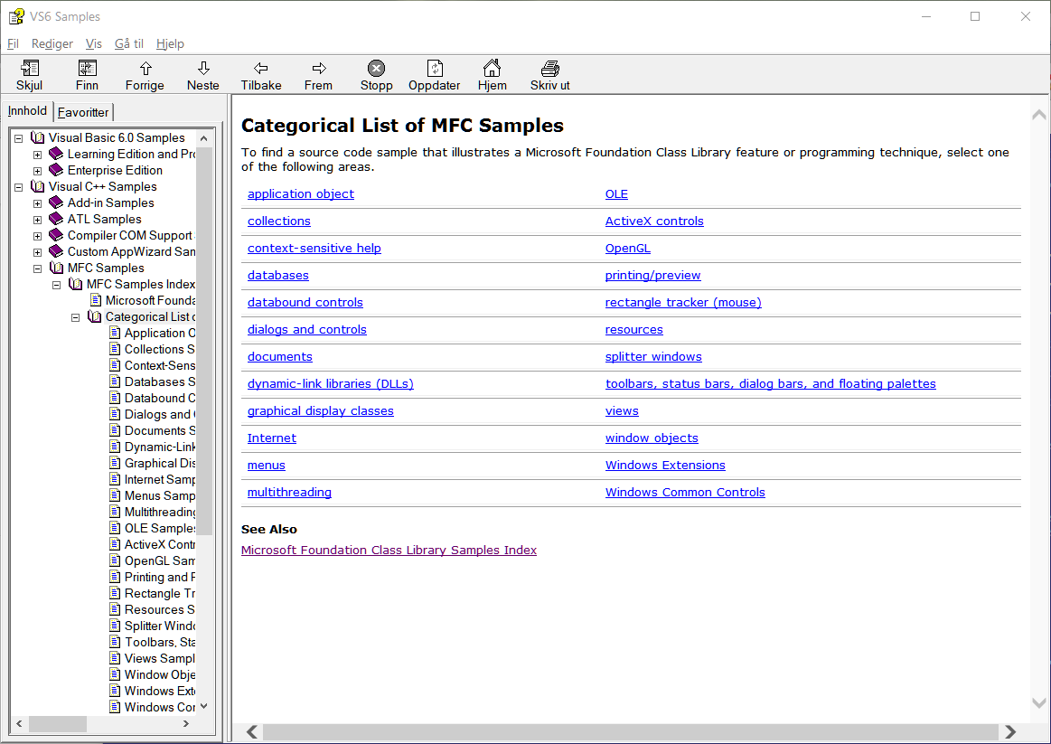Open the toolbars, status bars, dialog bars link
This screenshot has height=744, width=1051.
(x=771, y=383)
